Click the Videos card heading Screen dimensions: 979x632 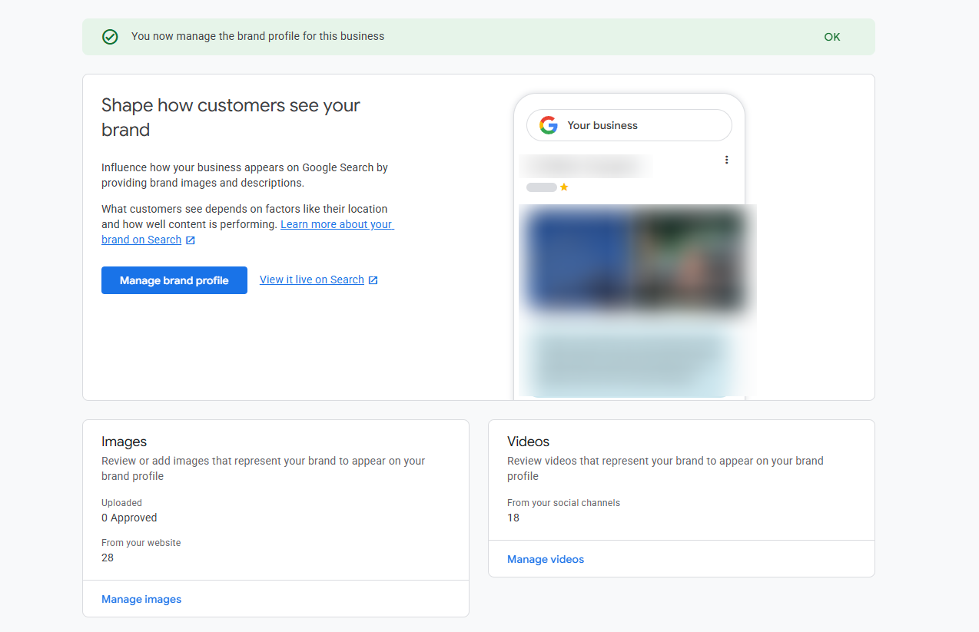pos(528,442)
